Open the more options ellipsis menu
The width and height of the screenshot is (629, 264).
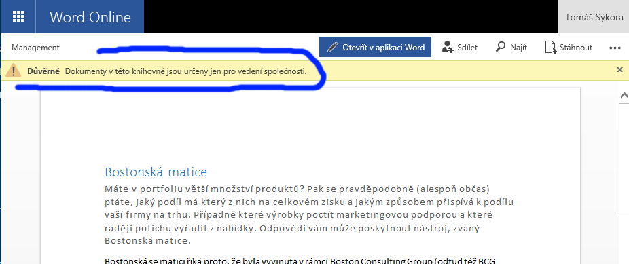(x=615, y=48)
